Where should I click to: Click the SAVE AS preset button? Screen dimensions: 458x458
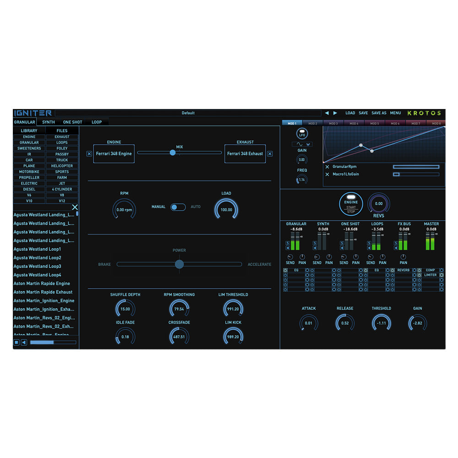379,113
